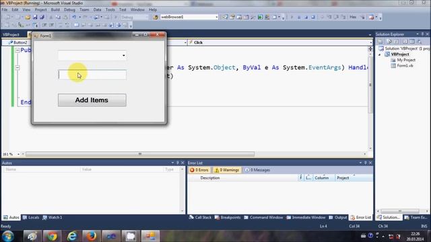Open the Tools menu
The height and width of the screenshot is (242, 431).
pos(110,9)
